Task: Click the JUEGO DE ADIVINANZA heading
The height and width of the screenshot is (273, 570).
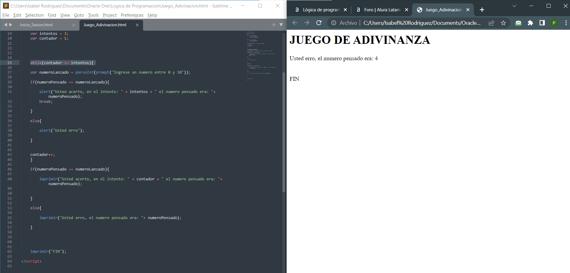Action: [x=360, y=40]
